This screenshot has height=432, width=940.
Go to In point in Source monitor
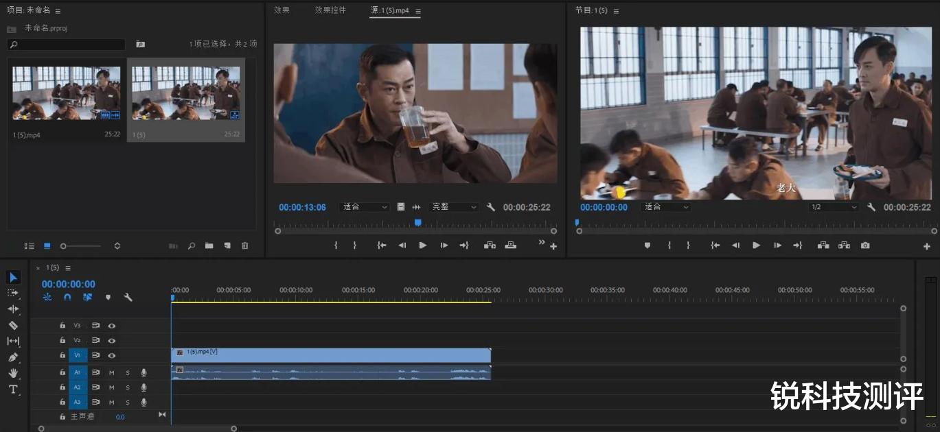click(x=382, y=245)
